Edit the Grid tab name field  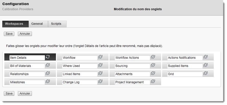(185, 74)
